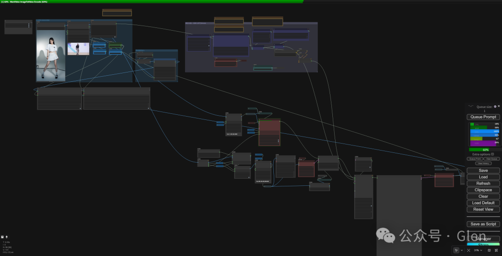Open the View Queue list
Screen dimensions: 502x256
pos(491,159)
